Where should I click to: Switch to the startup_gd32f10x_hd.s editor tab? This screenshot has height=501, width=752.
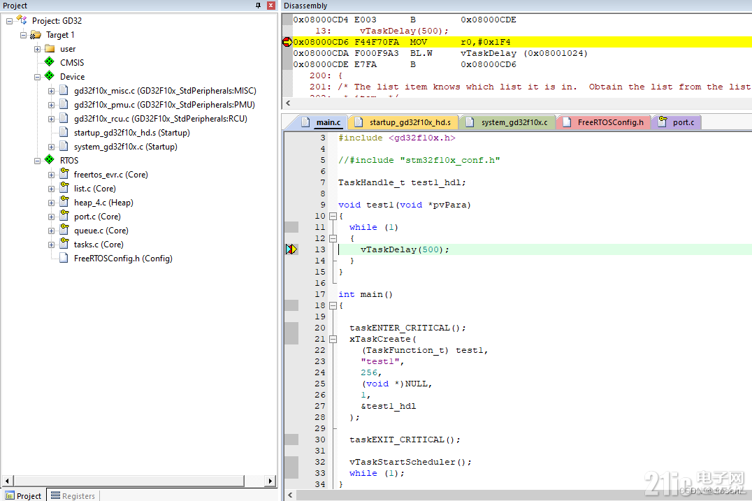[404, 122]
